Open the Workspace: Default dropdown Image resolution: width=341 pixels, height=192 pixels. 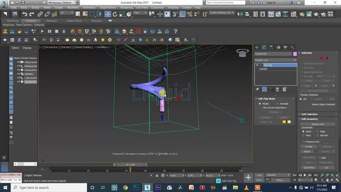[62, 3]
